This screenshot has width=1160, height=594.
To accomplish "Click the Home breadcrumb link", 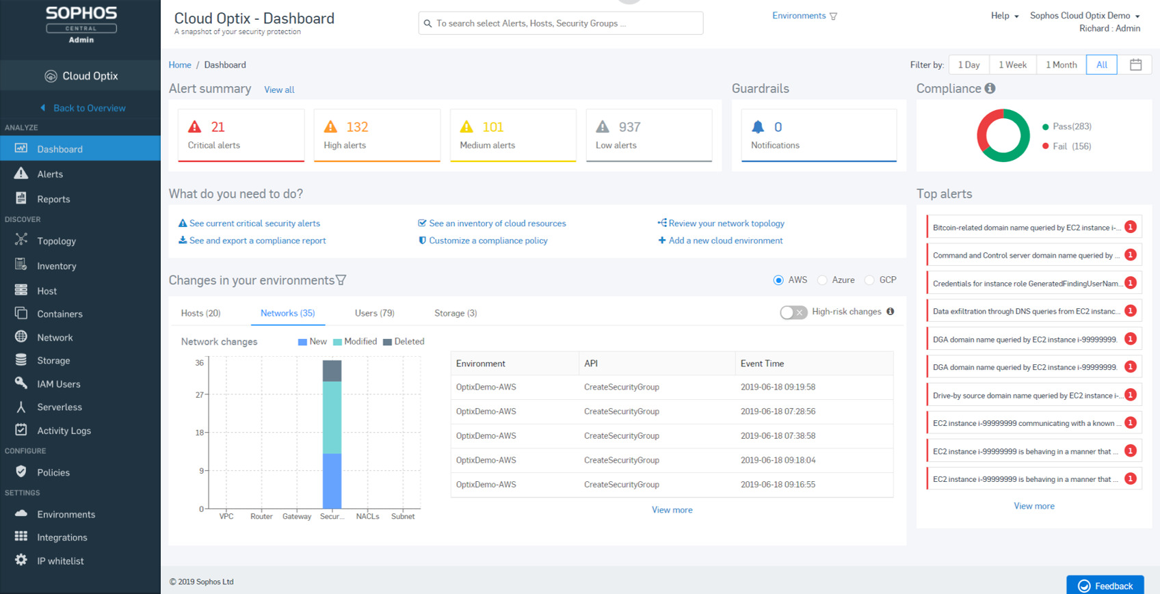I will [x=180, y=64].
